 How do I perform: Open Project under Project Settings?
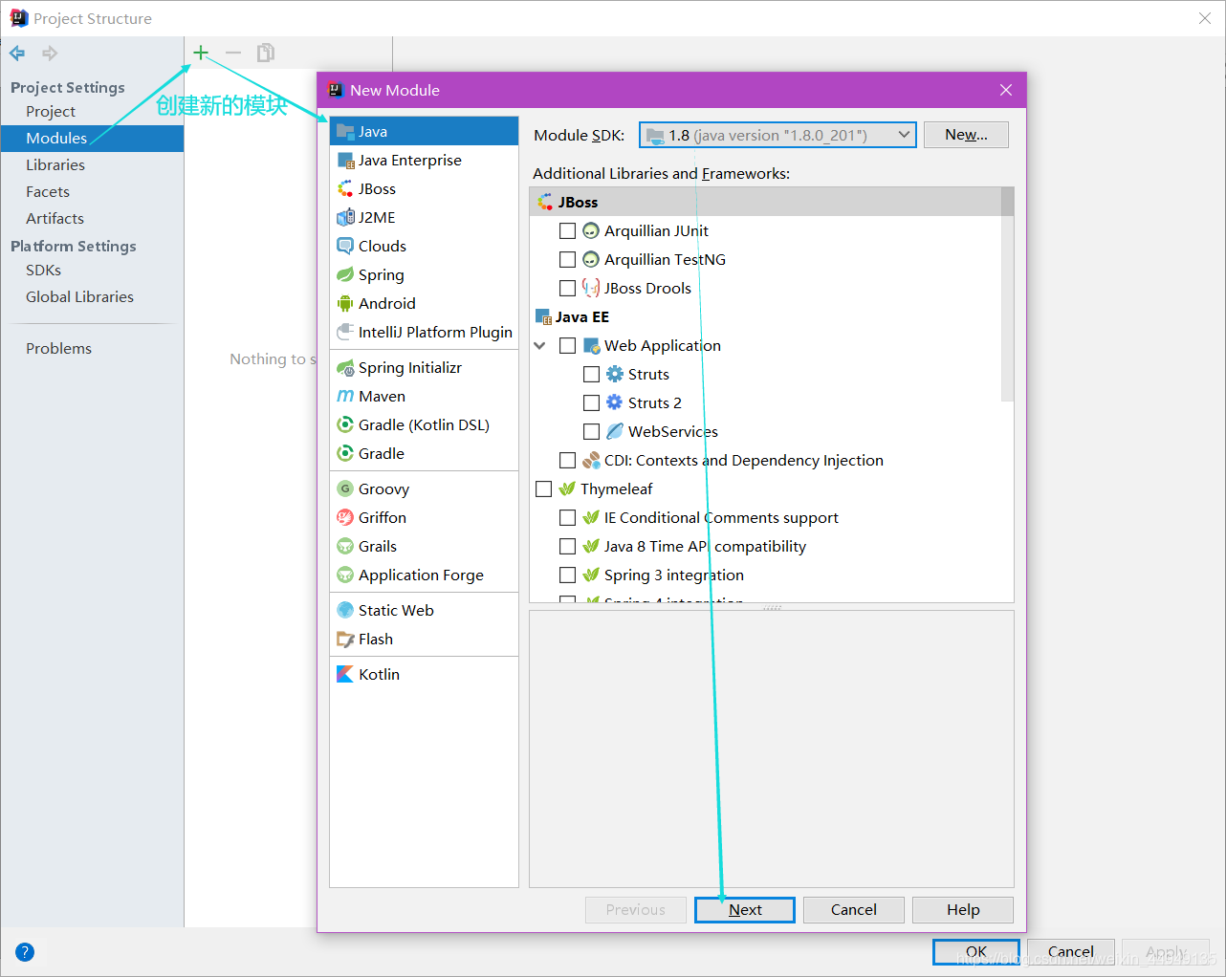[x=51, y=111]
